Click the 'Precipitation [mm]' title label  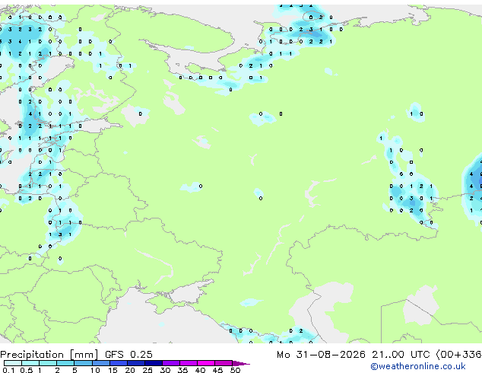click(49, 355)
